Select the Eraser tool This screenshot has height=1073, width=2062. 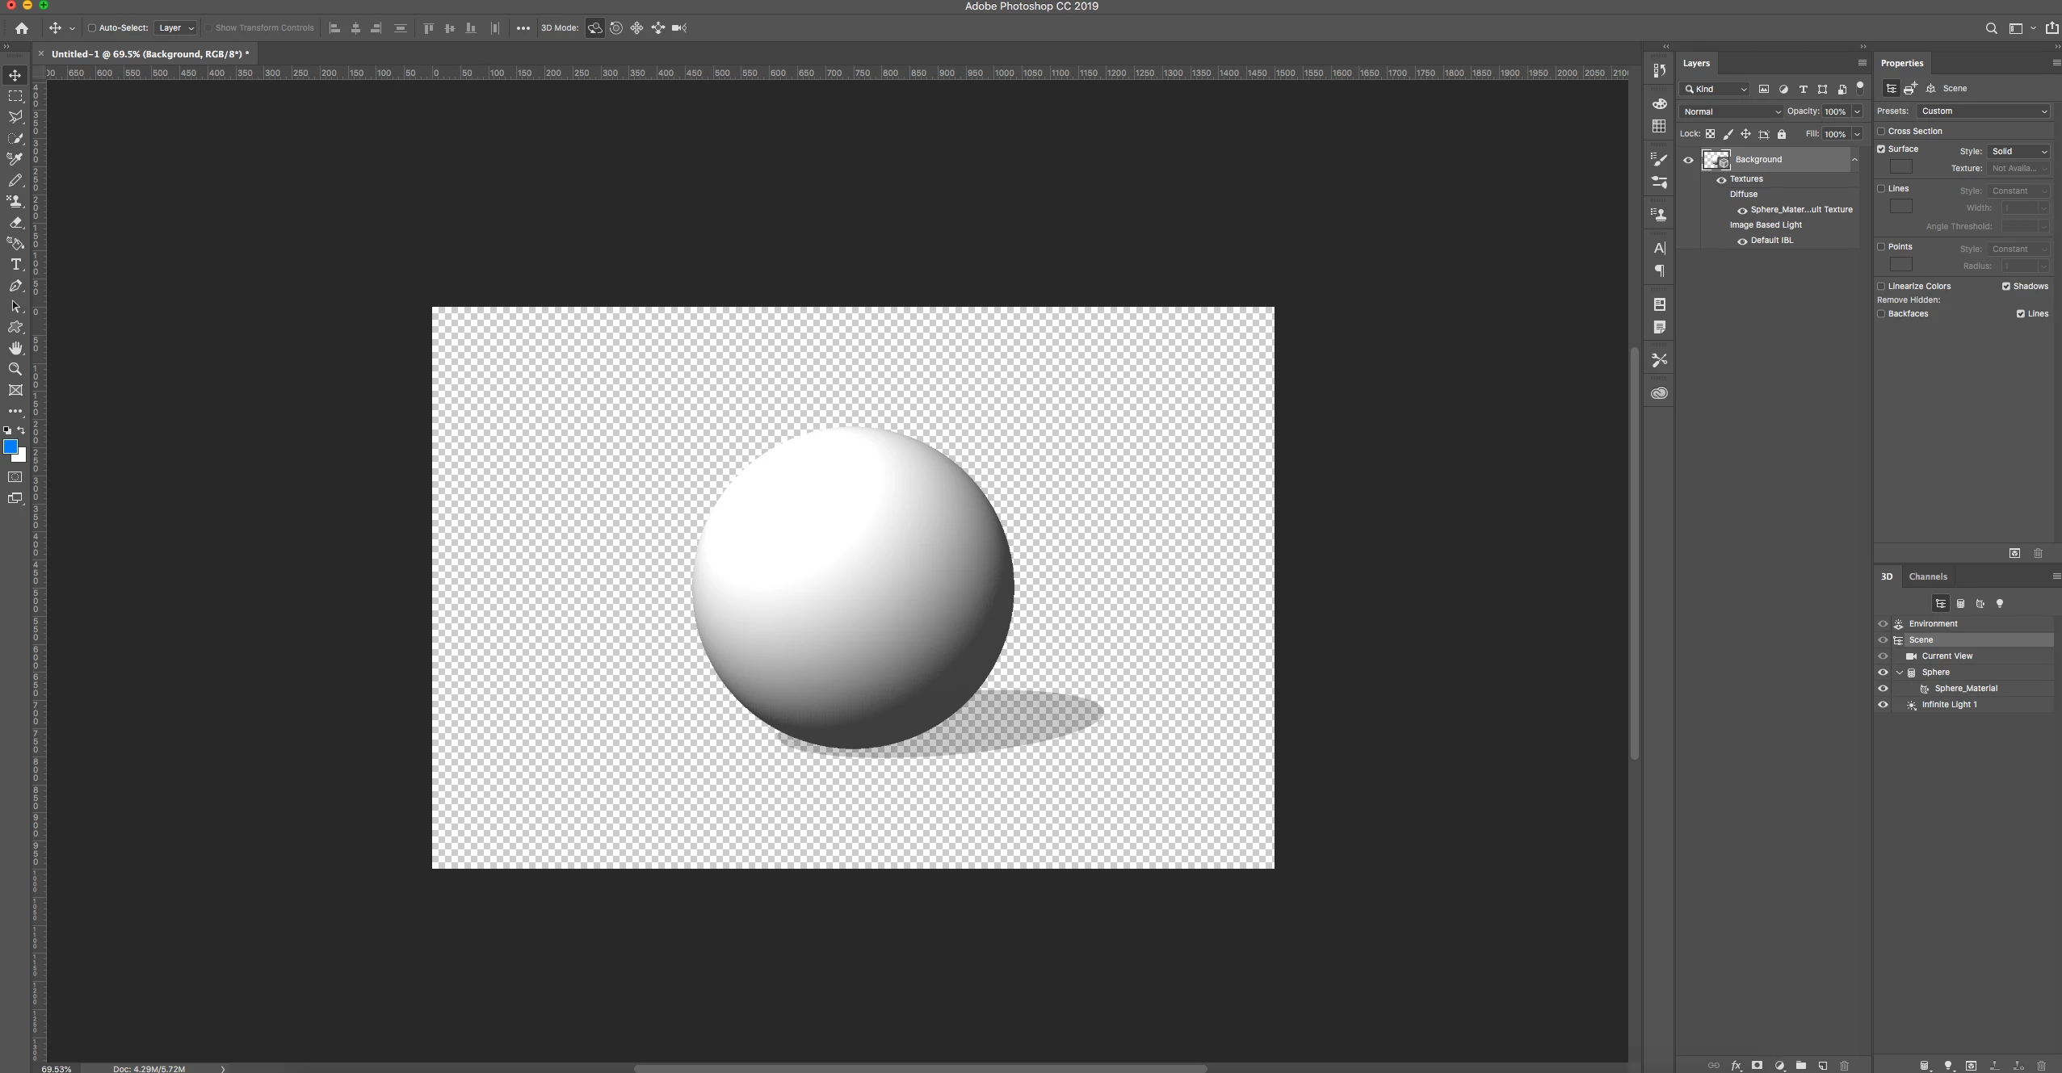(x=15, y=223)
